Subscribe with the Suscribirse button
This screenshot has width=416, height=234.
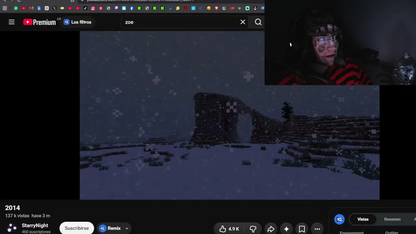click(x=77, y=228)
